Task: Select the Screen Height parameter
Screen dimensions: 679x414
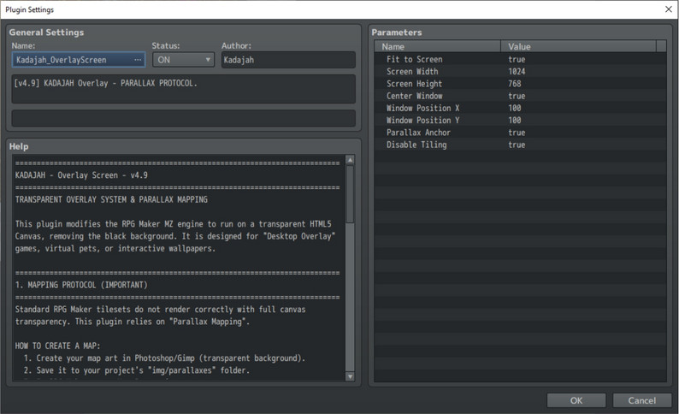Action: (x=415, y=84)
